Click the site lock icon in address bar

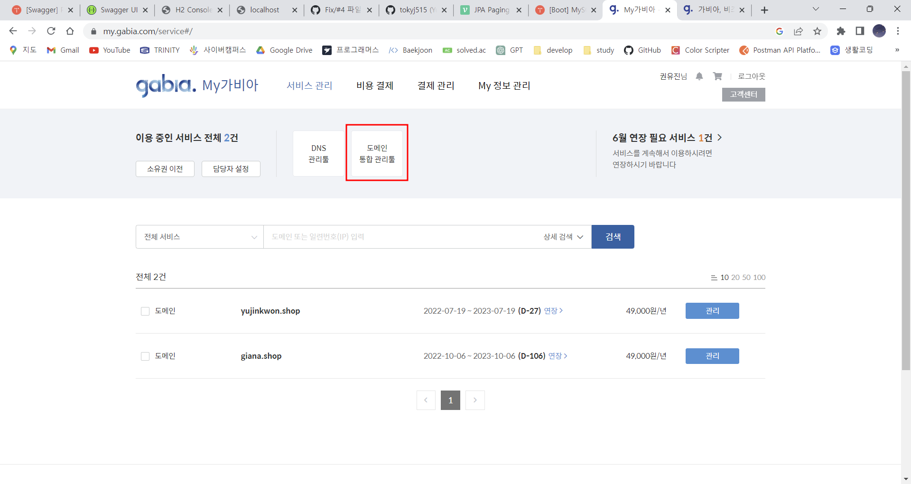click(x=93, y=31)
